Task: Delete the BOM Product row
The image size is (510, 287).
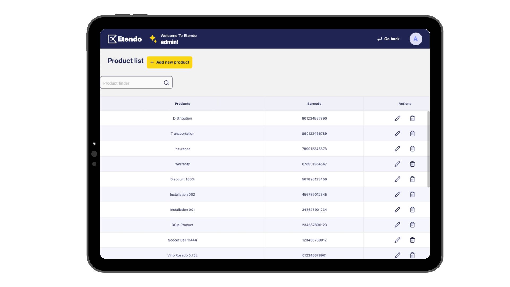Action: tap(412, 225)
